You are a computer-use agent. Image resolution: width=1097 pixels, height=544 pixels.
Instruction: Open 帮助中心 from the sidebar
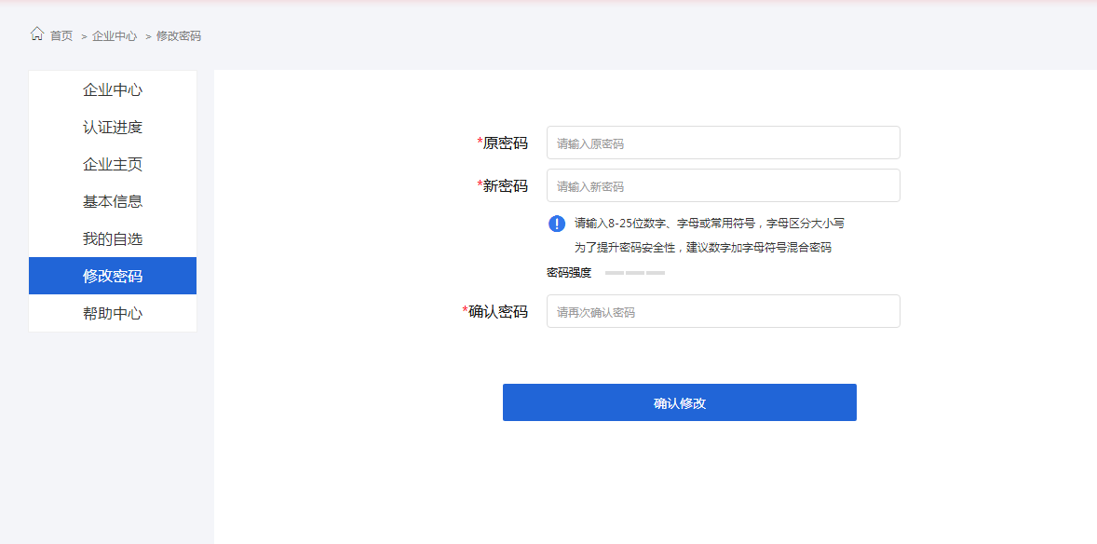(113, 314)
